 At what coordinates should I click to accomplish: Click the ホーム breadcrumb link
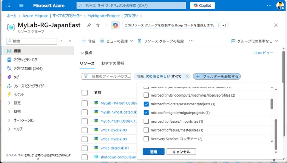[x=12, y=16]
